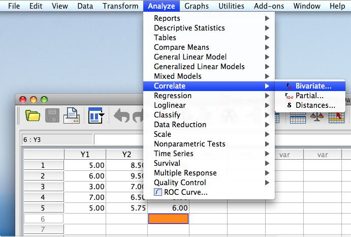Expand the Compare Means submenu
The width and height of the screenshot is (351, 237).
(x=209, y=47)
